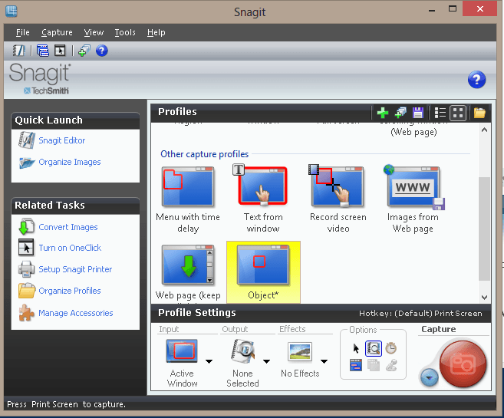Screen dimensions: 504x418
Task: Select the highlighted Object* profile
Action: (263, 272)
